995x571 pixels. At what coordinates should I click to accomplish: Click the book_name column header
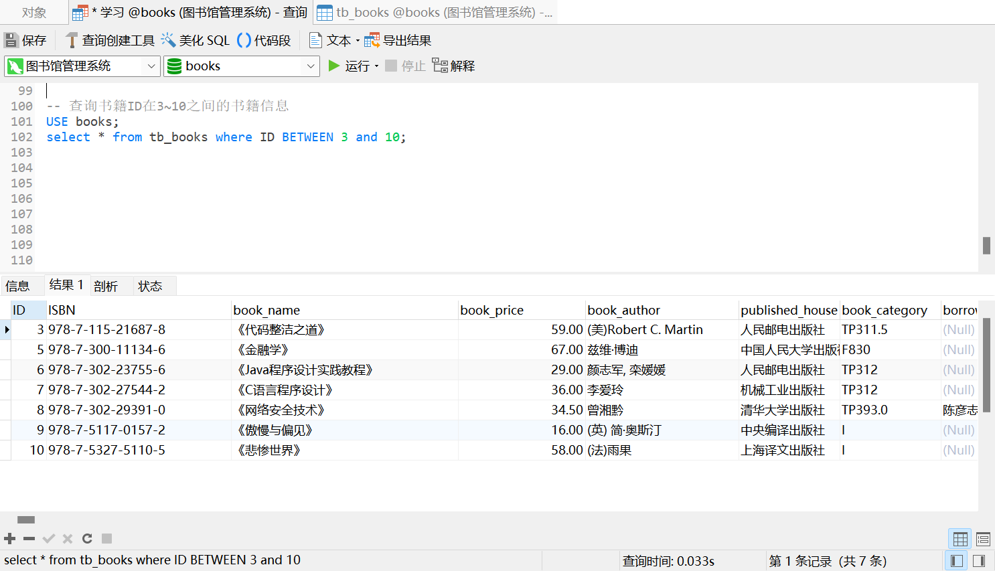click(345, 310)
